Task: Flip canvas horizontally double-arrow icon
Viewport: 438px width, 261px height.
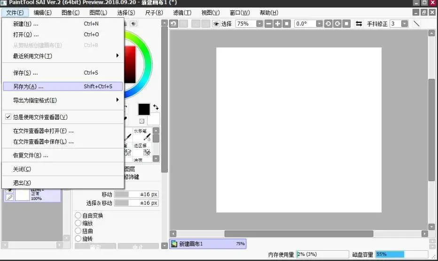Action: 359,24
